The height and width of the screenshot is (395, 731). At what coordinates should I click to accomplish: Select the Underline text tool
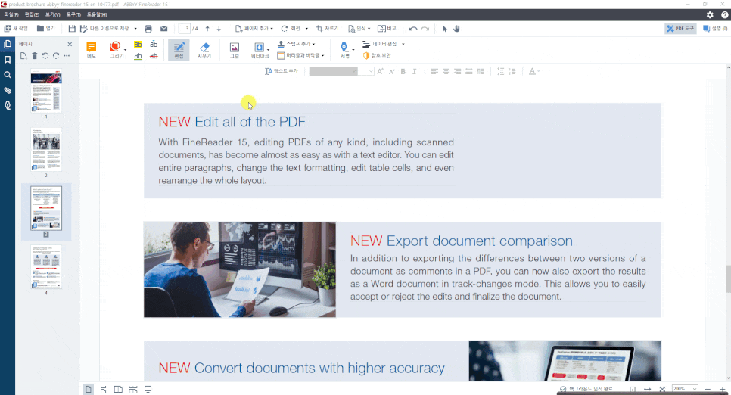138,56
